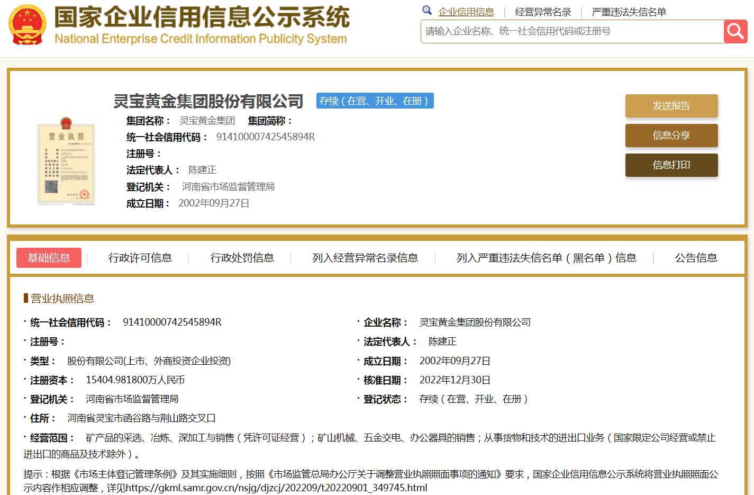Open the 行政许可信息 tab
Image resolution: width=754 pixels, height=495 pixels.
coord(140,258)
